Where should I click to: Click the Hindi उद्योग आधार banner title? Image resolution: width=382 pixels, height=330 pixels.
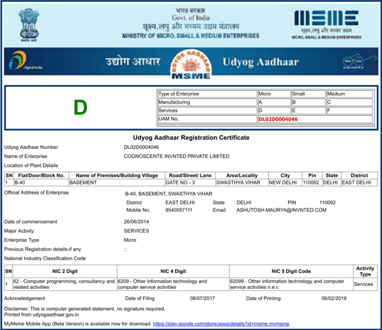(133, 61)
